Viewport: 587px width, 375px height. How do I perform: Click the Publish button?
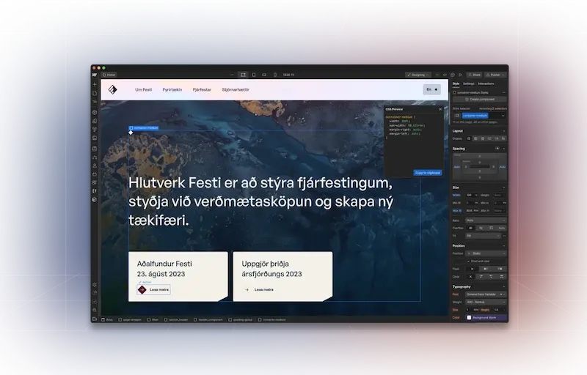[495, 75]
